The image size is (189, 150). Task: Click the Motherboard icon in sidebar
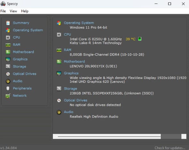tap(8, 52)
